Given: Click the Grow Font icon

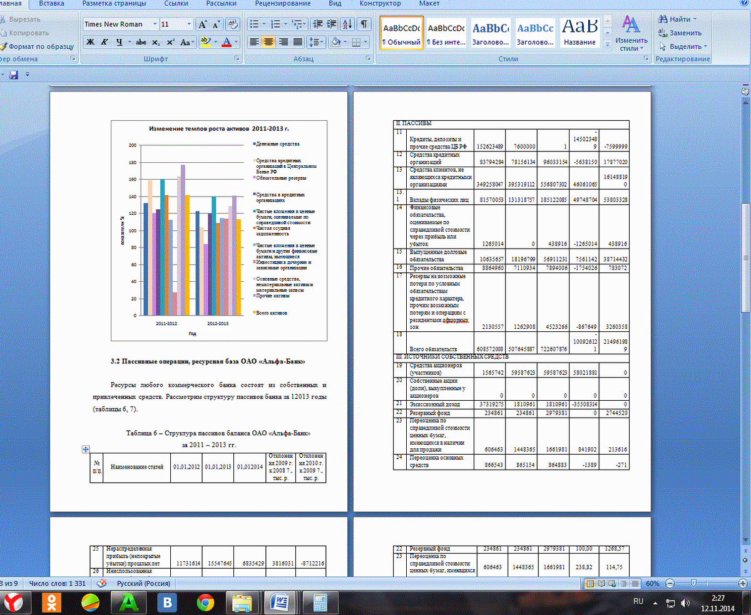Looking at the screenshot, I should click(x=202, y=24).
